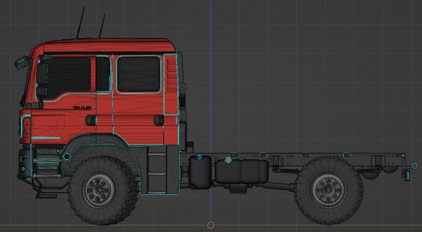
Task: Select the small black tank behind the cab
Action: [x=200, y=173]
